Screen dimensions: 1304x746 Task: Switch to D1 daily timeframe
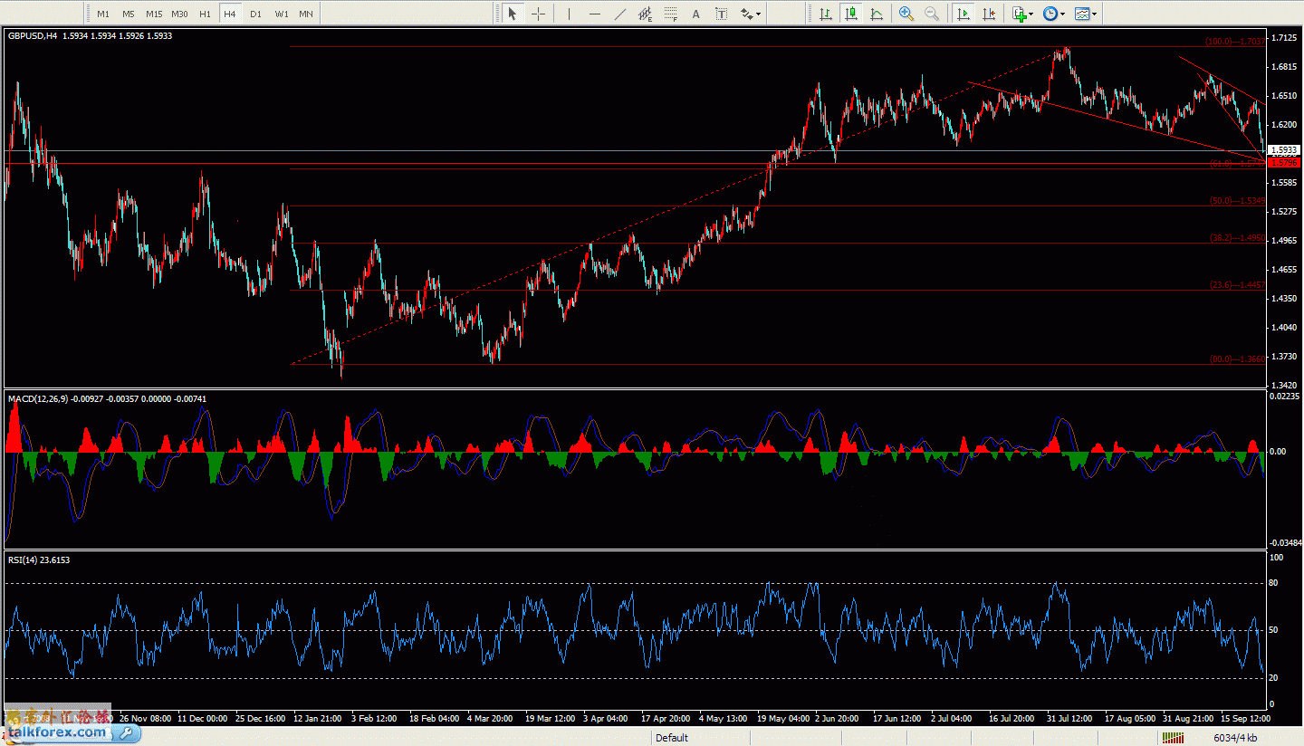255,14
